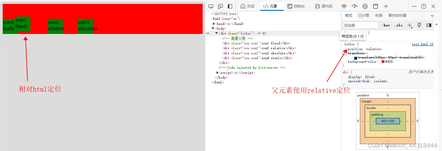Select the son2 relative div line

259,48
